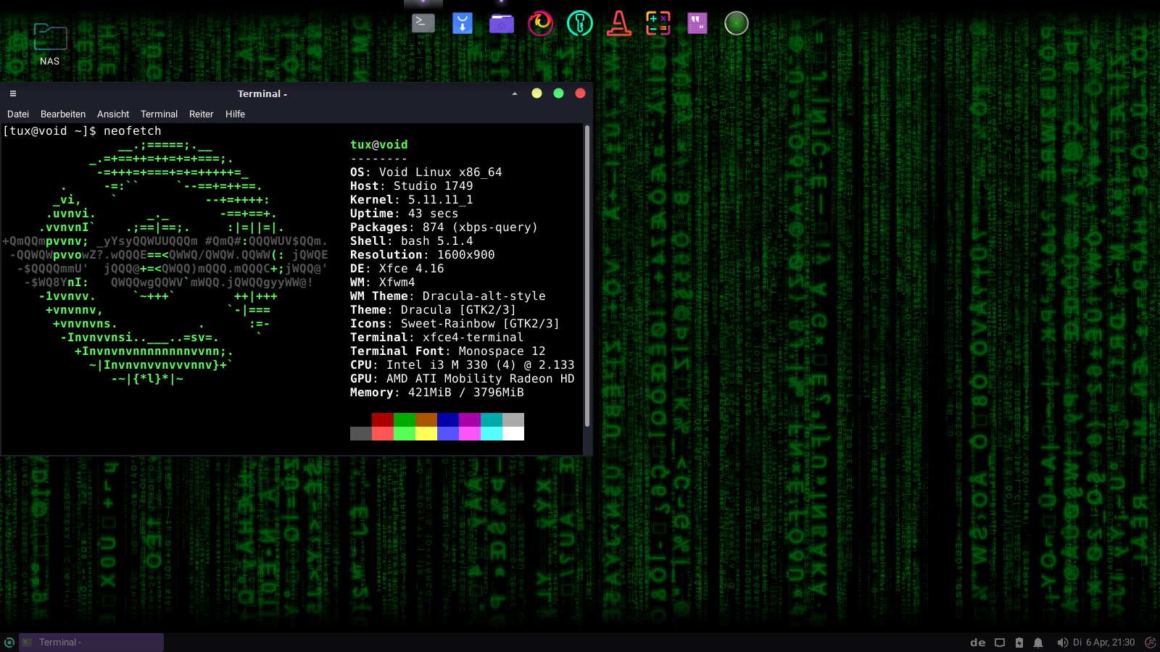This screenshot has width=1160, height=652.
Task: Click the dark blue swatch in neofetch palette
Action: [x=448, y=420]
